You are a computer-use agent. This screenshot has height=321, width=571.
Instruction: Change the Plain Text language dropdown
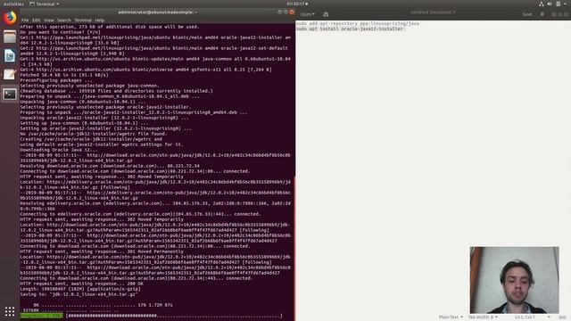451,317
